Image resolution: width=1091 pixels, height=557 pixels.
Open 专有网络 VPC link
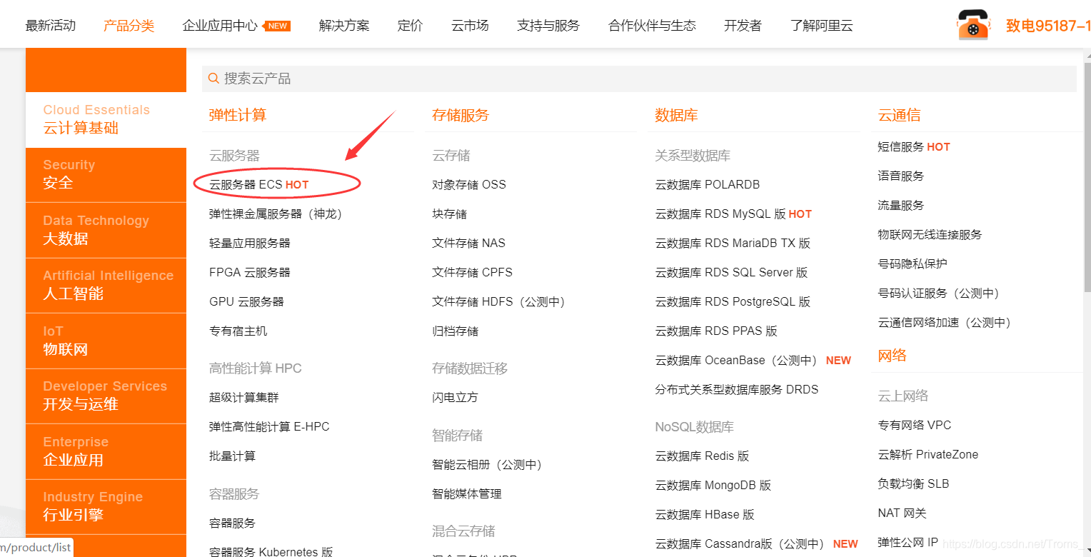coord(915,425)
